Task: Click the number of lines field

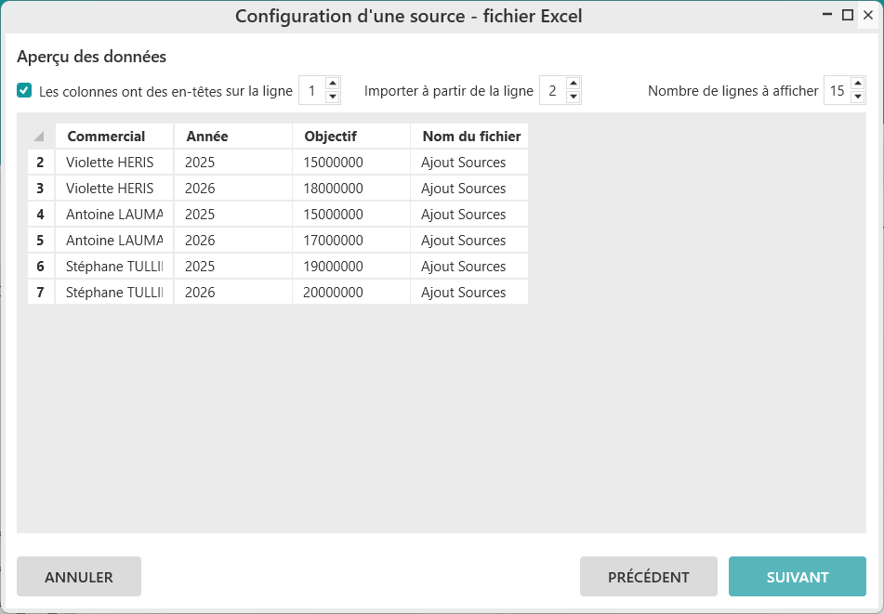Action: pyautogui.click(x=837, y=91)
